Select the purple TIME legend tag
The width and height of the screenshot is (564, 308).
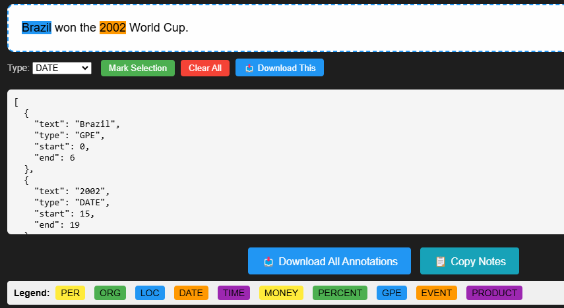click(x=234, y=293)
